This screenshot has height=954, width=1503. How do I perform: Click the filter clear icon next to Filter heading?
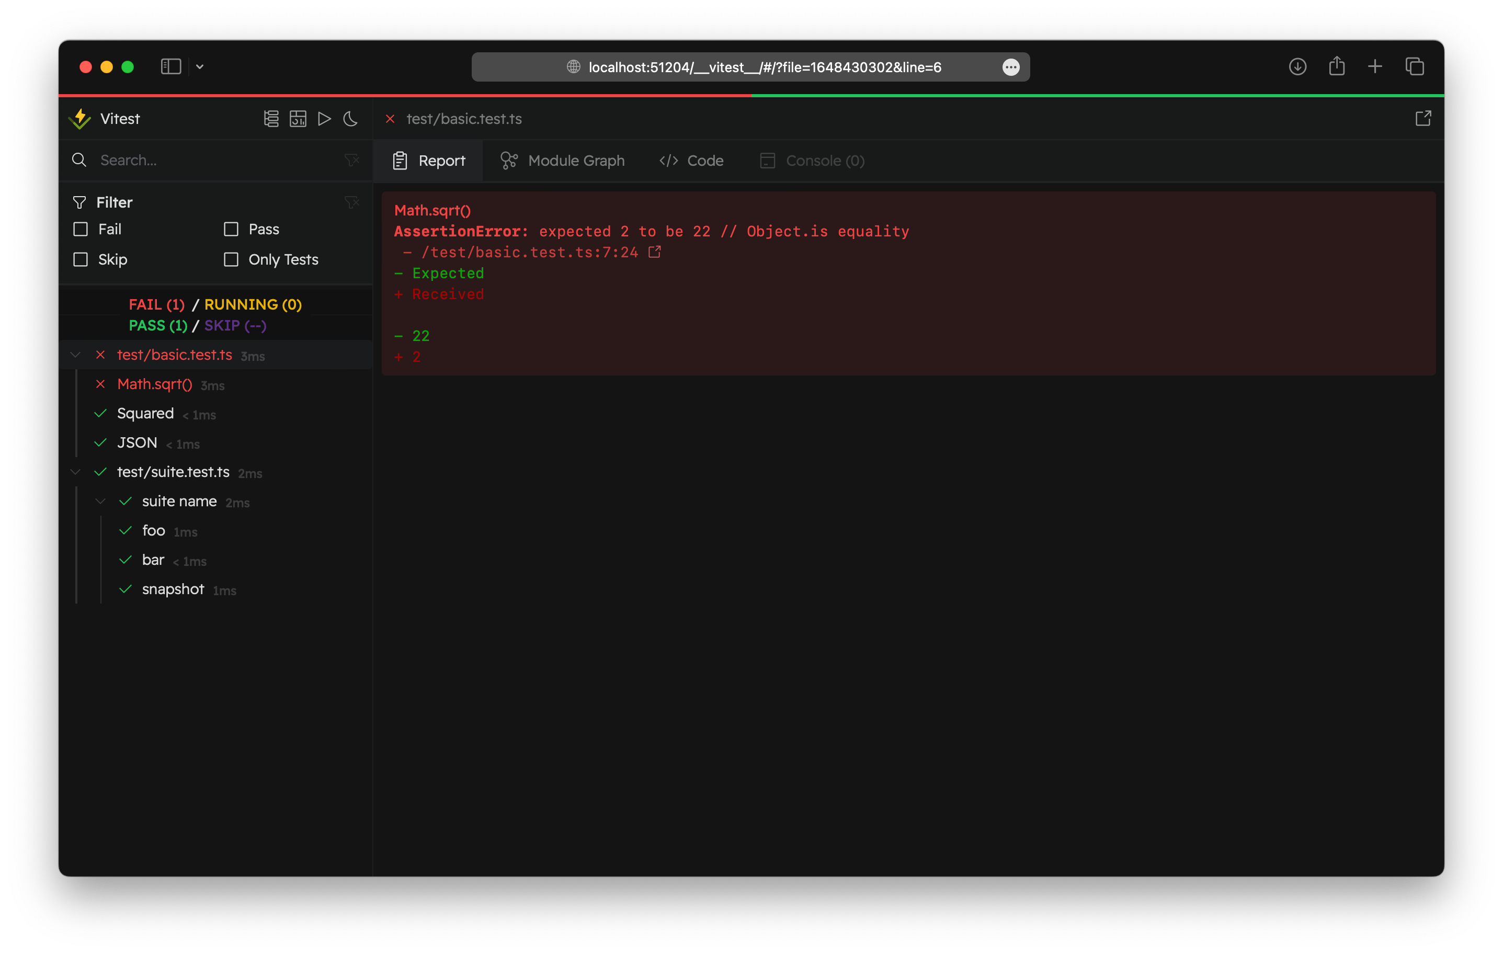tap(352, 202)
